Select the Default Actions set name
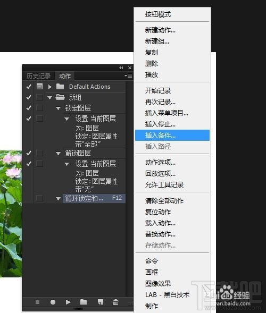 coord(90,87)
